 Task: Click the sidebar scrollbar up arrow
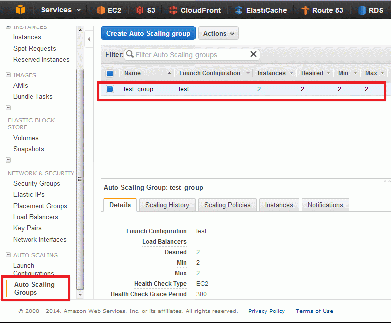pos(80,30)
